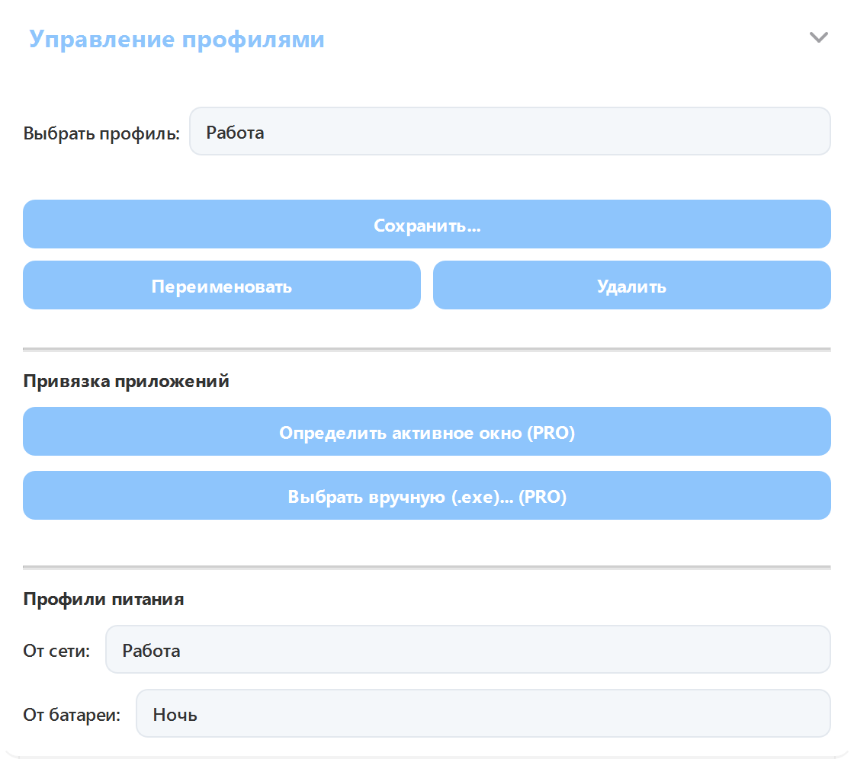Open the От сети profile dropdown
This screenshot has width=854, height=759.
468,649
